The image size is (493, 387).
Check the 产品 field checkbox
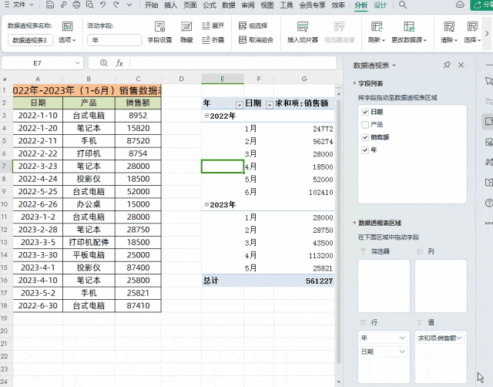pyautogui.click(x=365, y=125)
